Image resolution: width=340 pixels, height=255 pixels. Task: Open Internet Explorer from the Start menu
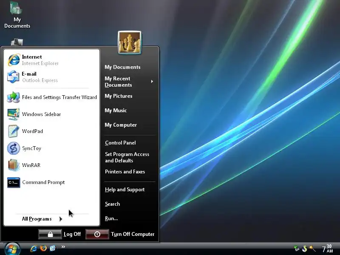(x=51, y=60)
